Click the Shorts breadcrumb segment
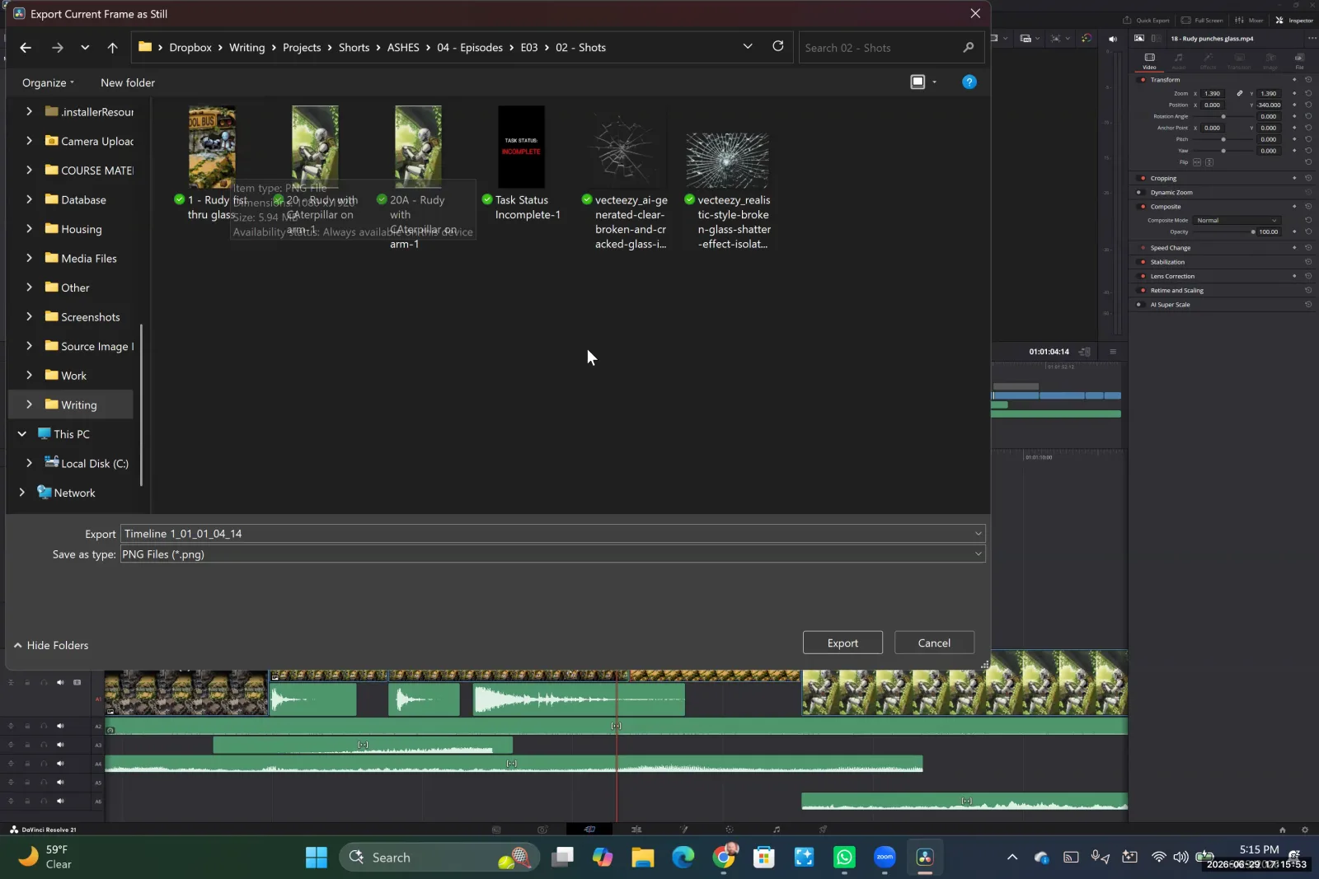Viewport: 1319px width, 879px height. coord(354,48)
